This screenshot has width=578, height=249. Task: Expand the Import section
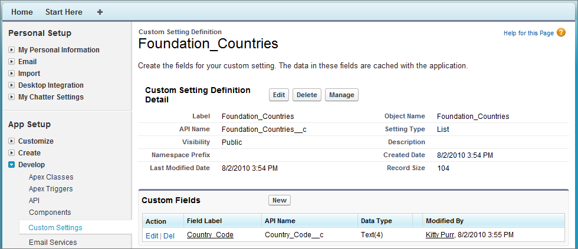[12, 74]
